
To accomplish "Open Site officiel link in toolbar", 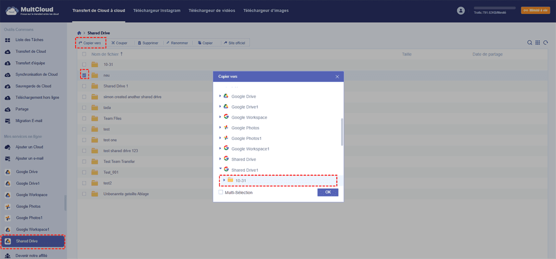I will [236, 43].
